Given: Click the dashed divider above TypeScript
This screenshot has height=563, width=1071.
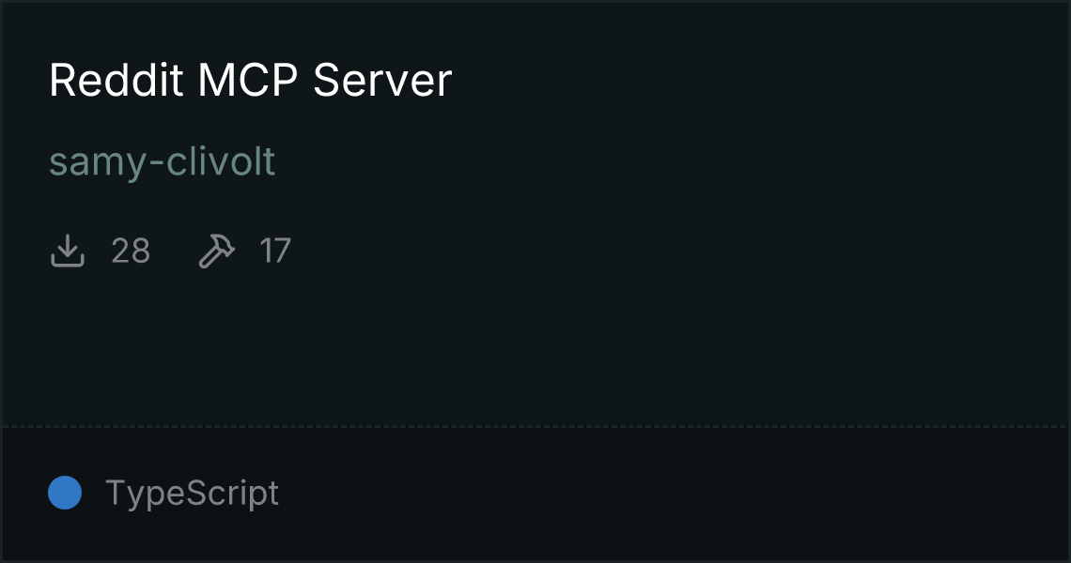Looking at the screenshot, I should click(x=535, y=427).
